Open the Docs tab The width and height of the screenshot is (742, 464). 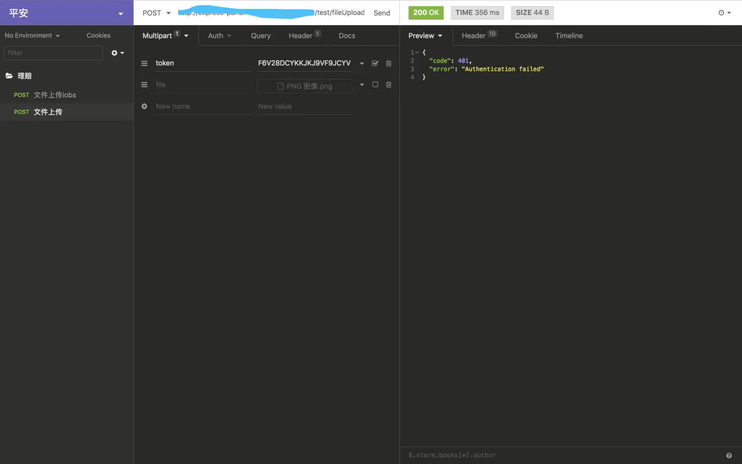click(x=347, y=36)
